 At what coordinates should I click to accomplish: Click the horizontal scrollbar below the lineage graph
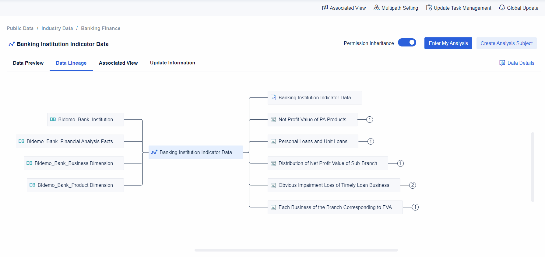tap(296, 250)
